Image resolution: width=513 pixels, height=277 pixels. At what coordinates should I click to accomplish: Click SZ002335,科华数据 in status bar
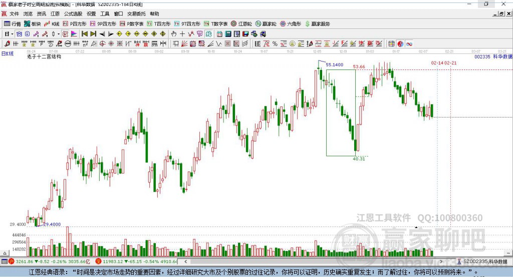485,261
